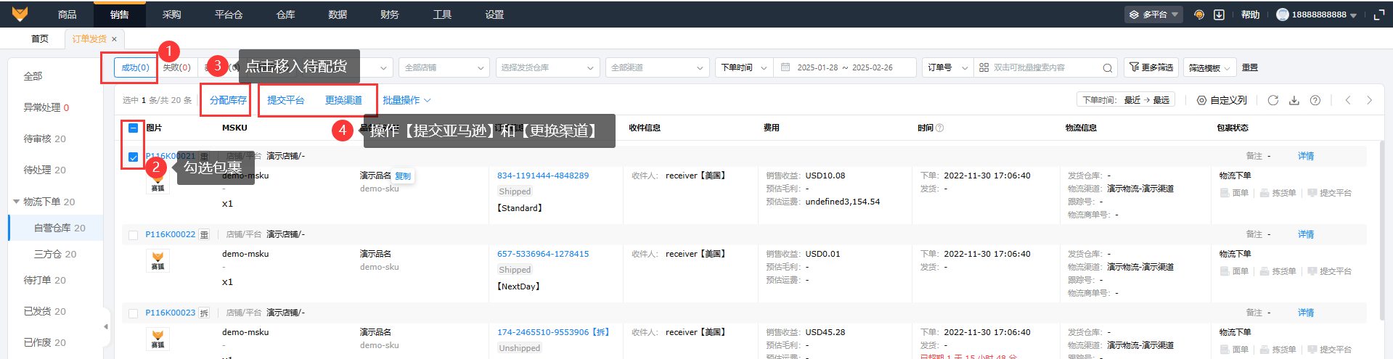
Task: Open the 下单时间 time type dropdown
Action: (x=744, y=67)
